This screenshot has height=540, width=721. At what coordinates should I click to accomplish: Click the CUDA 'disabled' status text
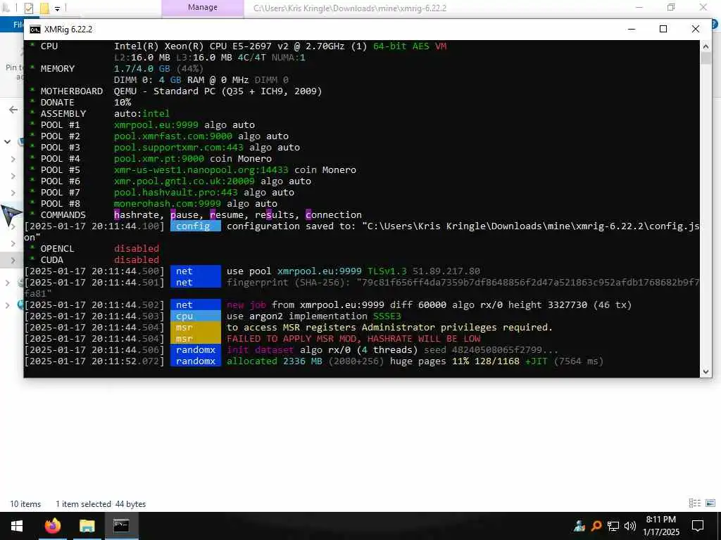coord(137,260)
